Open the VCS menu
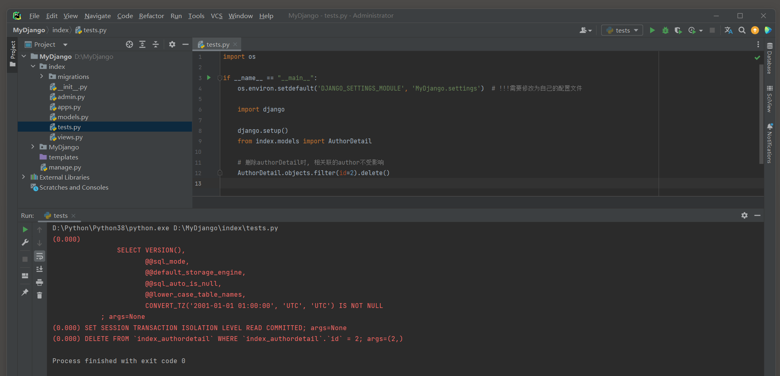Image resolution: width=780 pixels, height=376 pixels. (217, 16)
